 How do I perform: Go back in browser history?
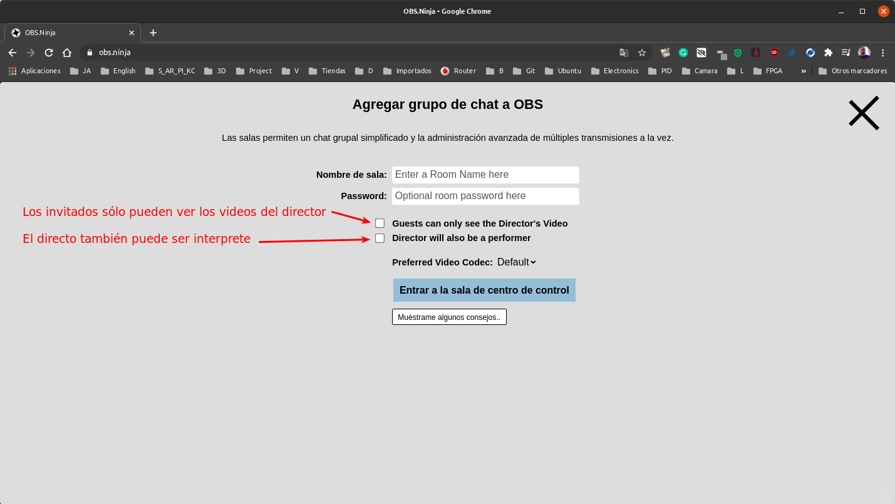[x=13, y=53]
